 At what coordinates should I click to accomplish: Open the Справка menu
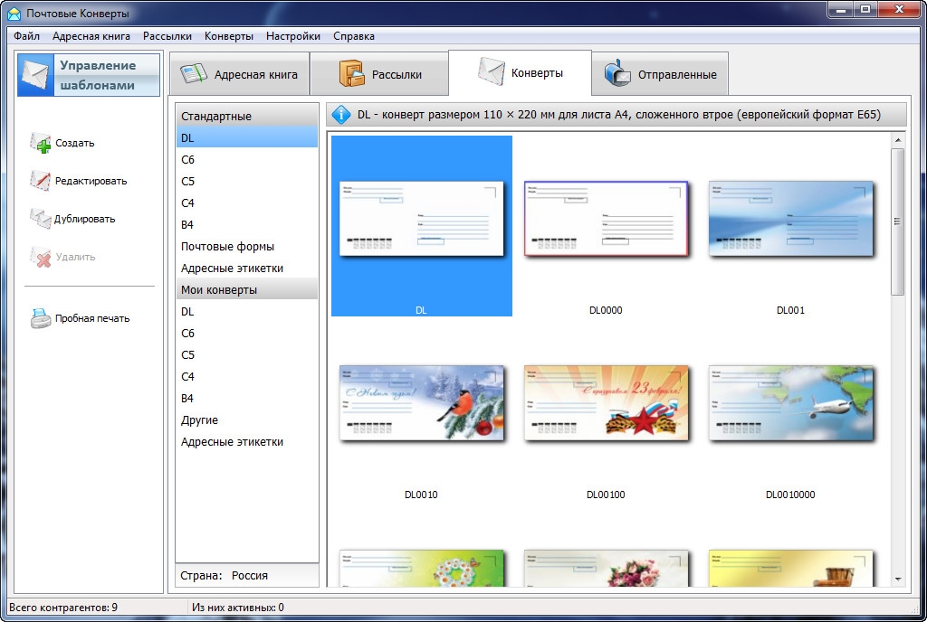coord(353,36)
